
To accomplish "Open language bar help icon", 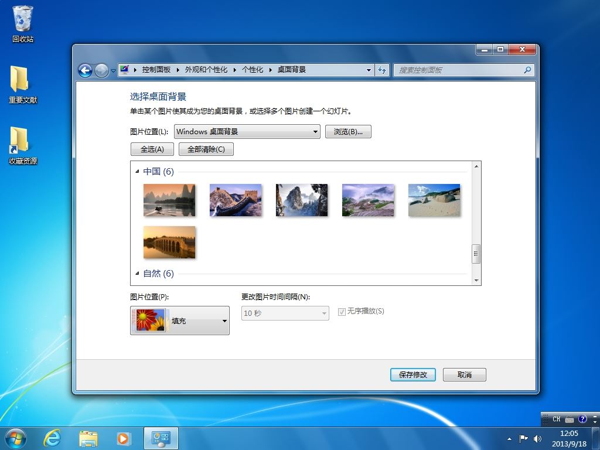I will [582, 419].
